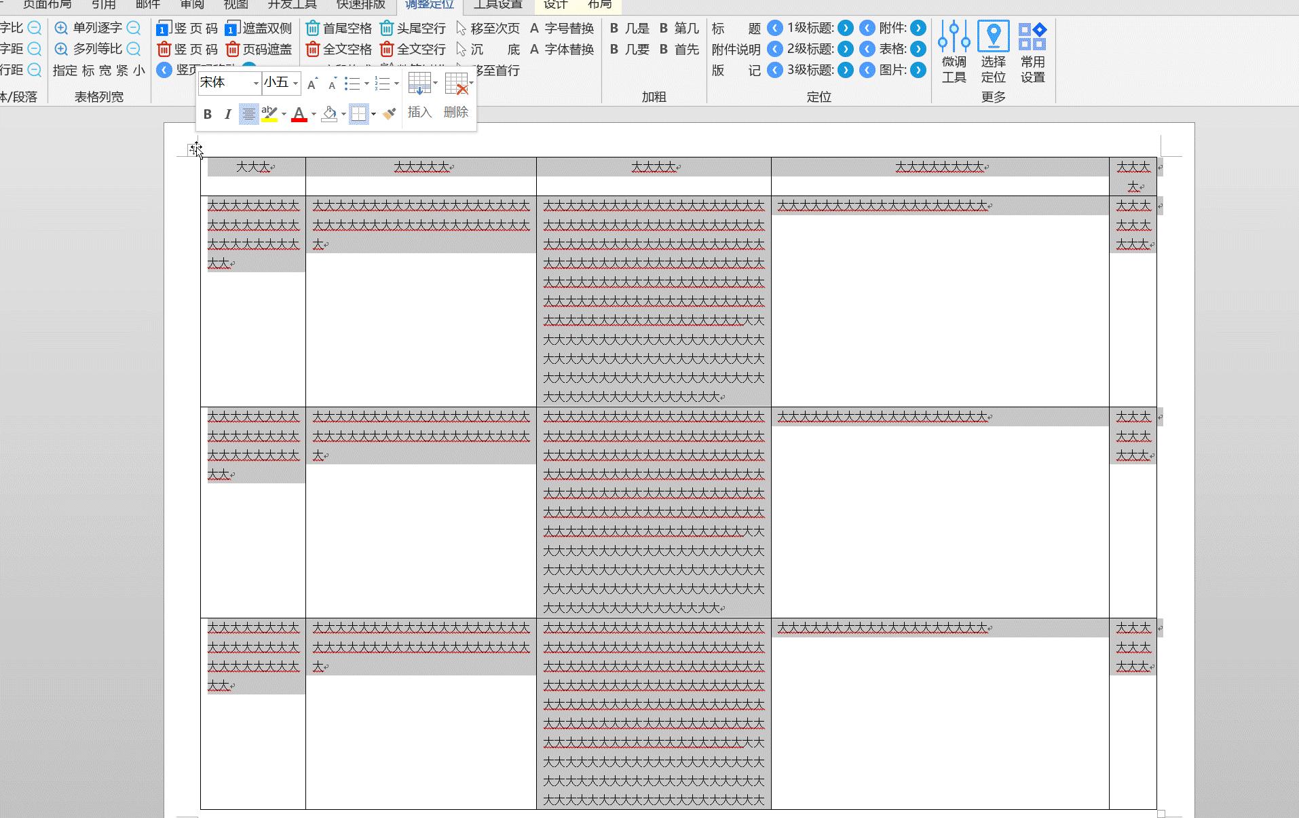Open the 宋体 font name dropdown

256,83
